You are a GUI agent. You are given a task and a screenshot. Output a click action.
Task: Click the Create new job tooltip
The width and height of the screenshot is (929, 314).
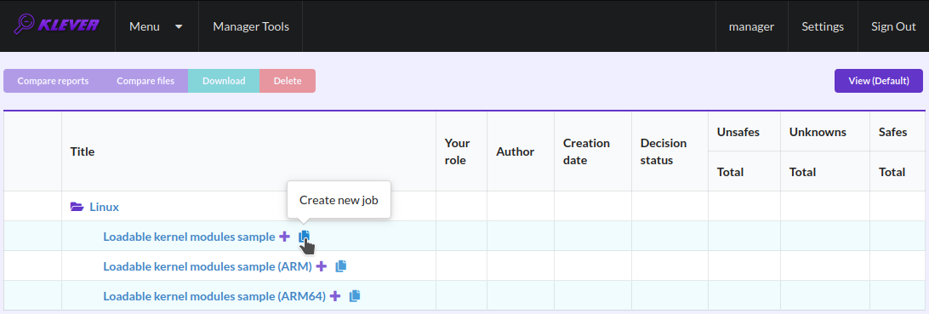(339, 200)
